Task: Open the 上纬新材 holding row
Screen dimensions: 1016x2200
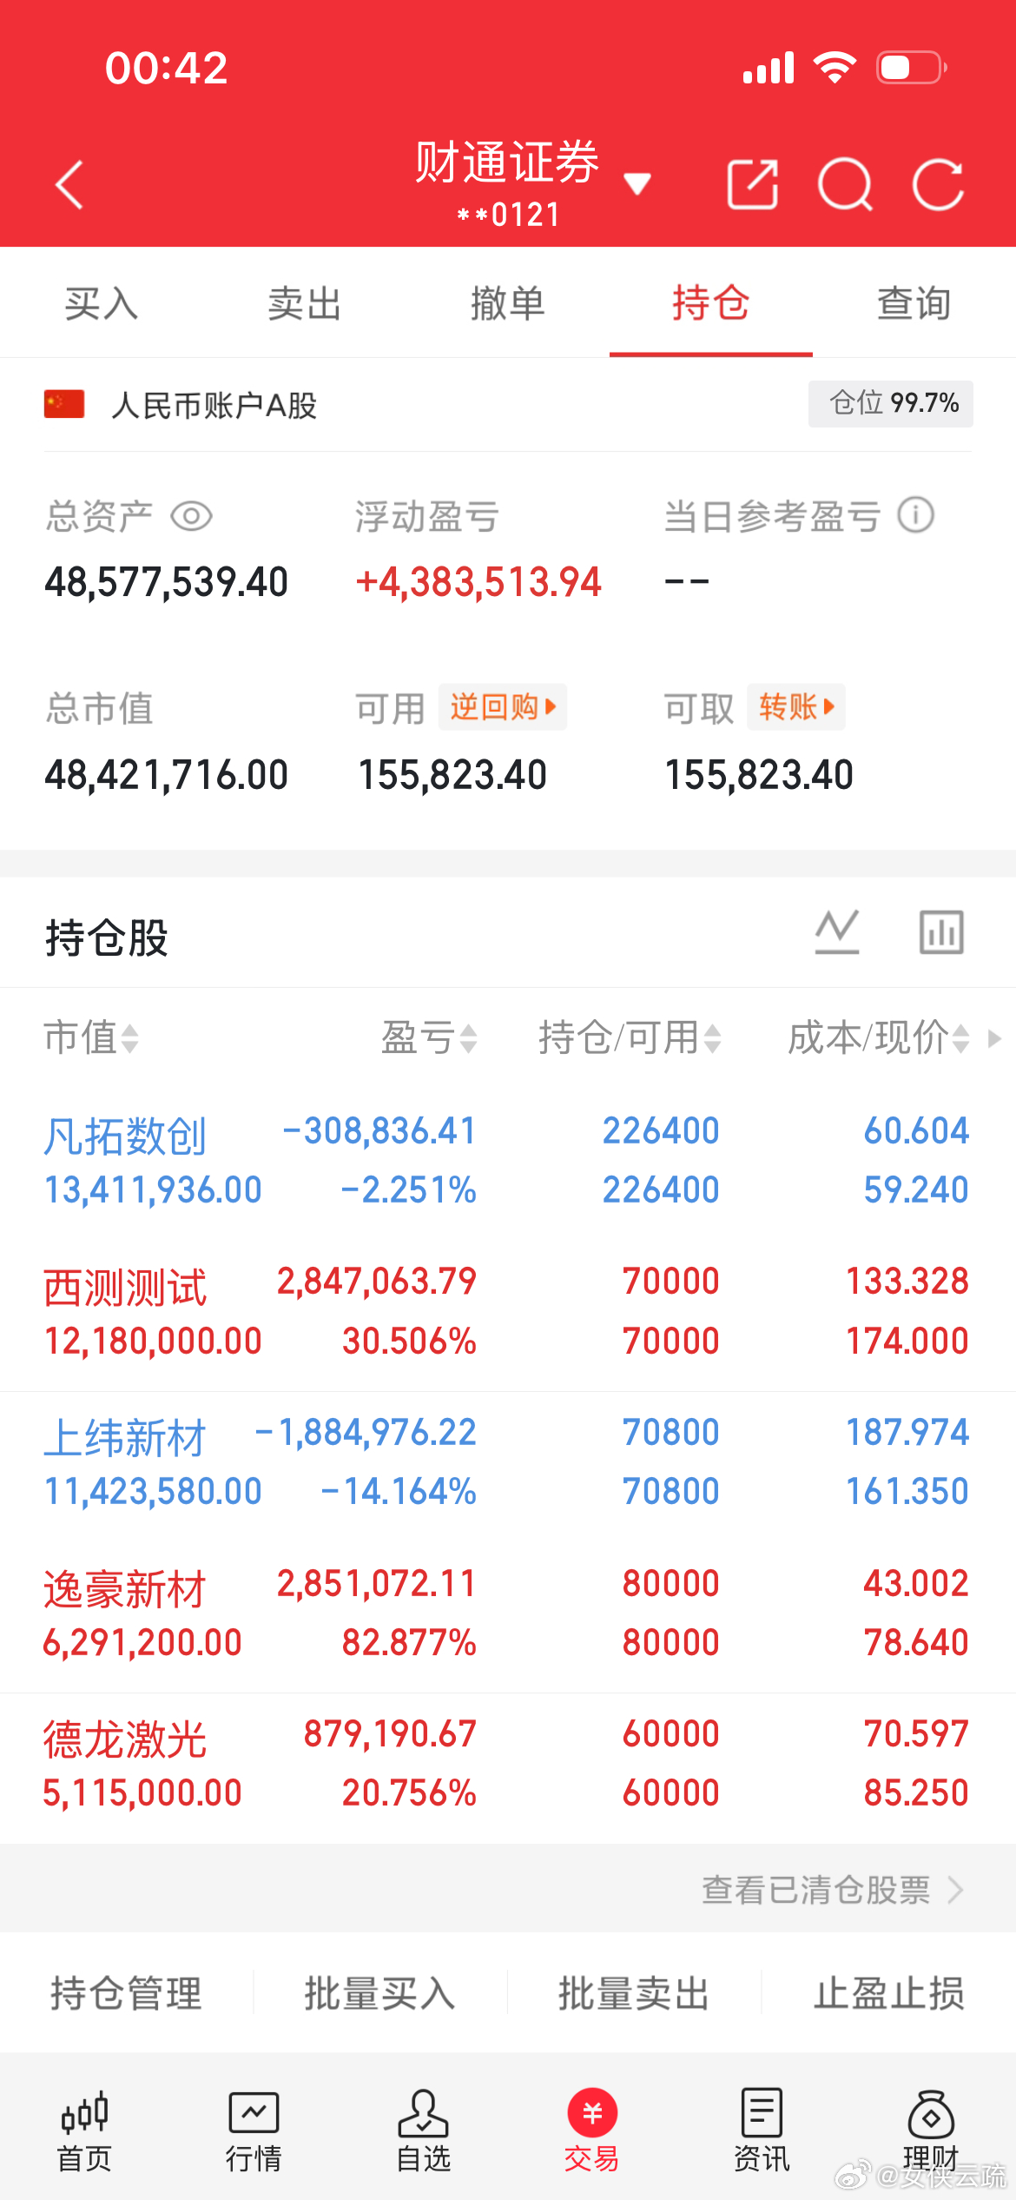Action: (x=508, y=1462)
